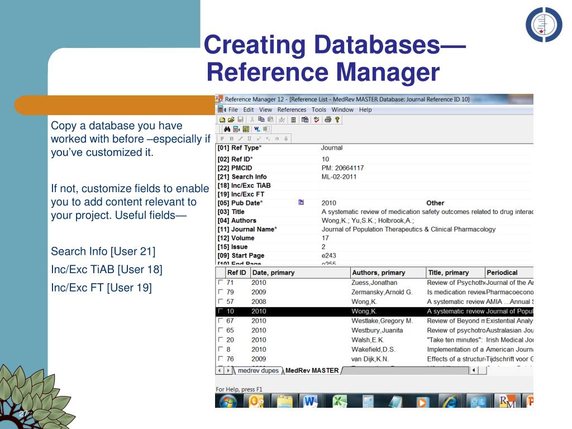Click the document icon left of File menu

click(x=221, y=109)
